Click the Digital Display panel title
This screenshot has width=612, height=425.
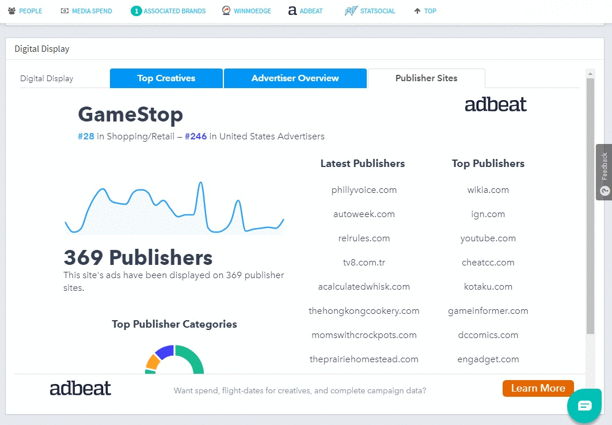[42, 49]
